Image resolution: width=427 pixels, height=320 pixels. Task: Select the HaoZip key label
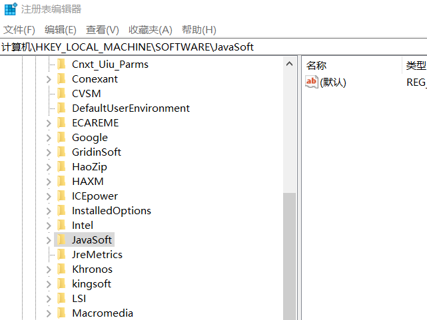tap(89, 167)
